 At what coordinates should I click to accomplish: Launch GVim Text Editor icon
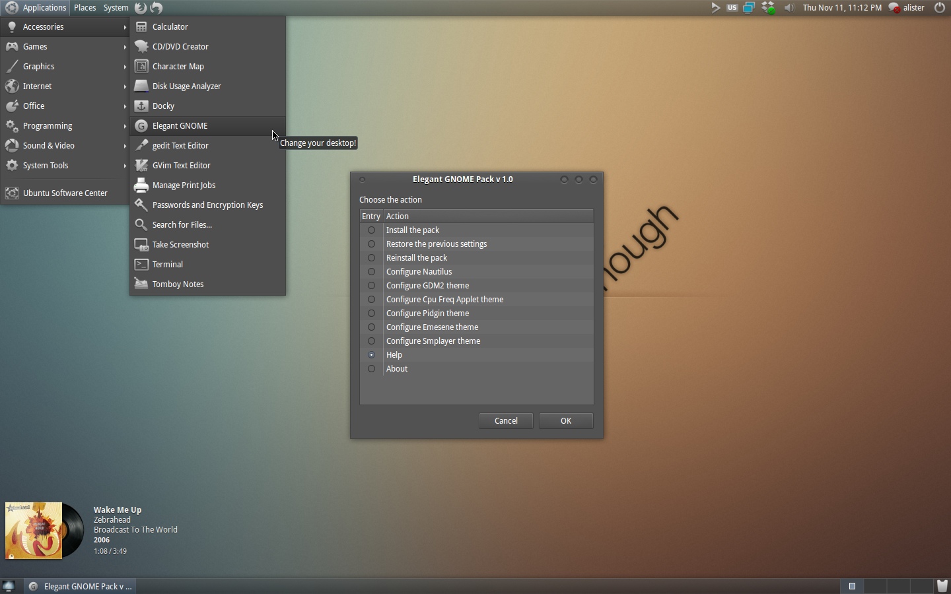[141, 166]
